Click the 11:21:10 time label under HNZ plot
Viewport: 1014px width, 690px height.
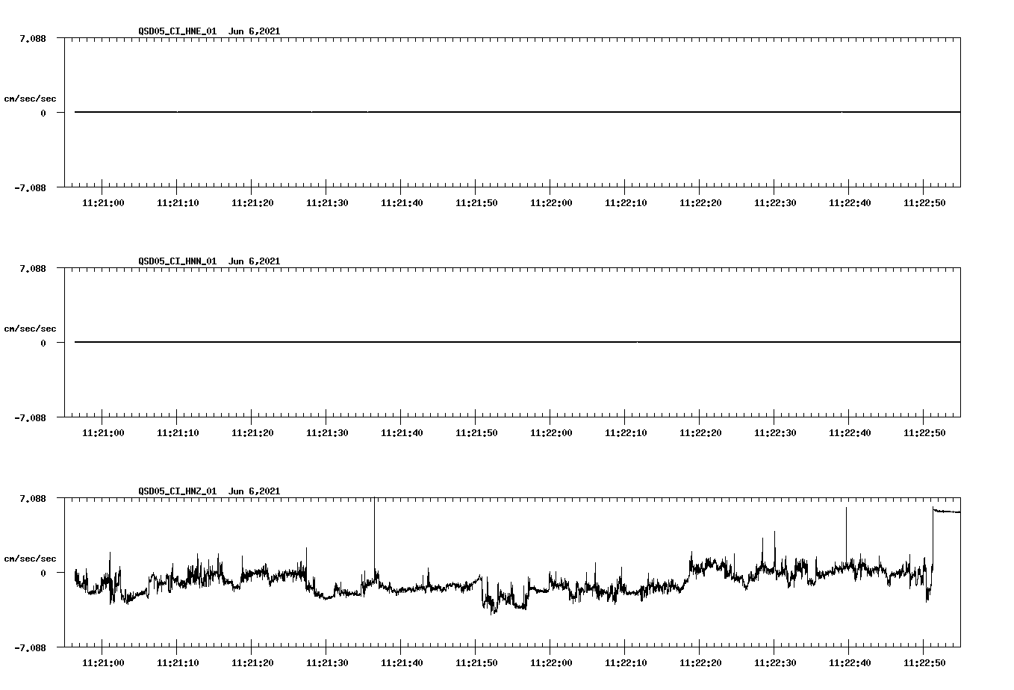(x=178, y=663)
